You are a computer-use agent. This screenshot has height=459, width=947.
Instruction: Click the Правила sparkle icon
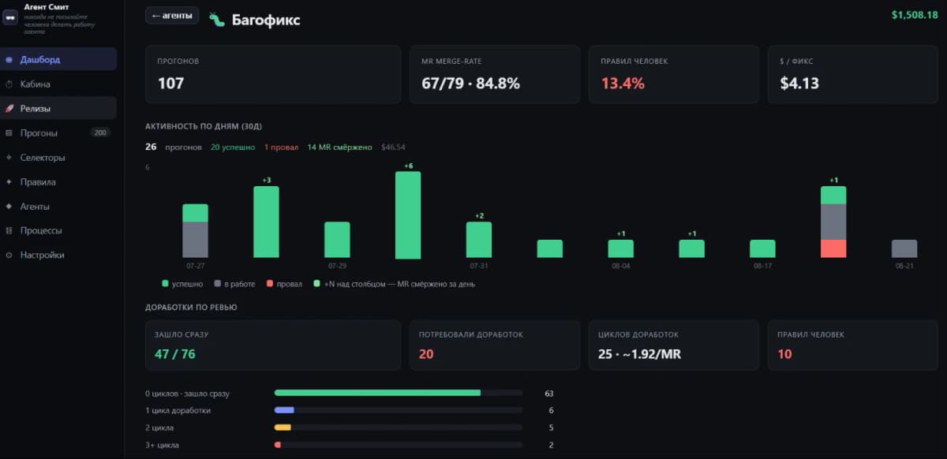tap(9, 181)
